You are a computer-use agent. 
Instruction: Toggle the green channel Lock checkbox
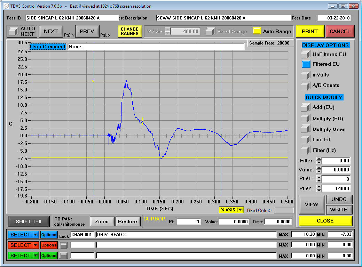pos(63,256)
